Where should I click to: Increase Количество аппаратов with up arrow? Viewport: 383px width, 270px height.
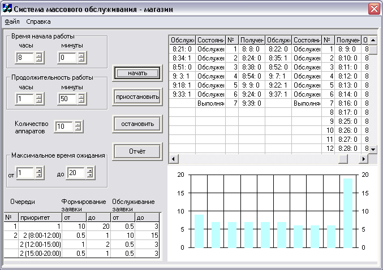click(x=78, y=123)
